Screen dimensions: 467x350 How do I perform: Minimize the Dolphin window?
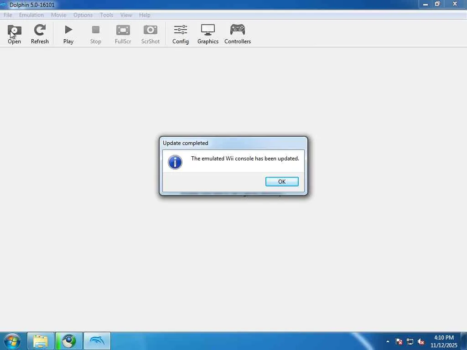pos(425,4)
